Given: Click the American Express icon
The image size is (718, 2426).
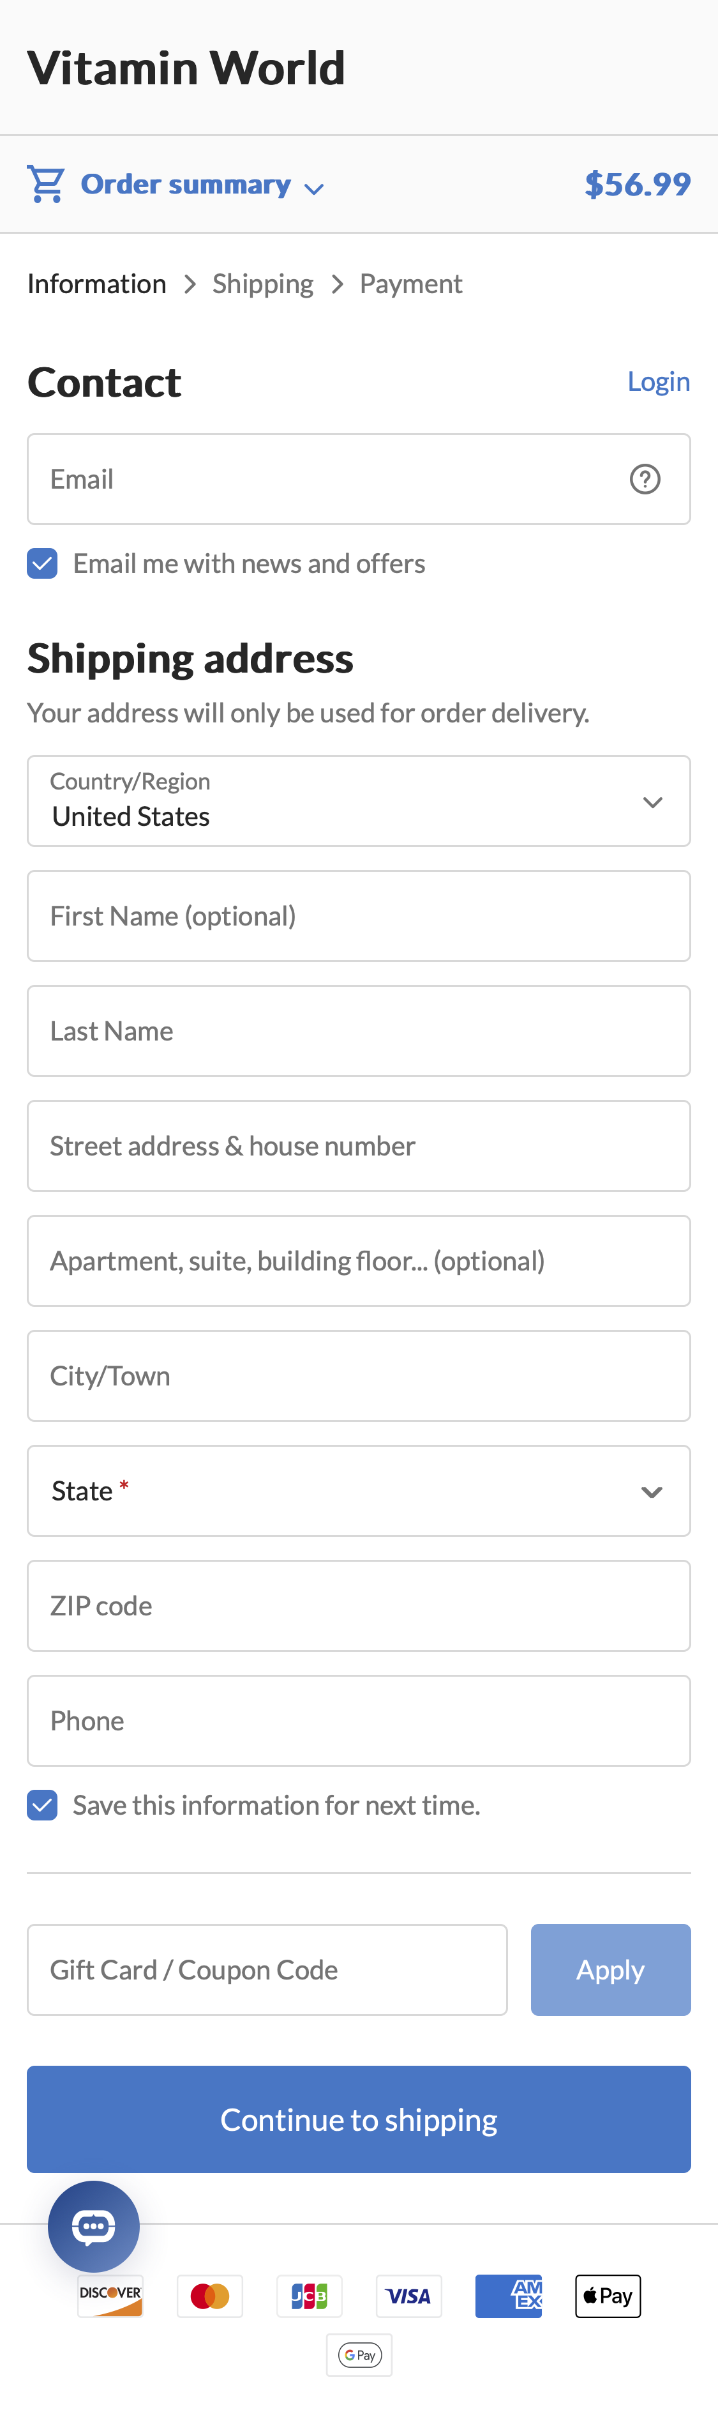Looking at the screenshot, I should point(508,2296).
